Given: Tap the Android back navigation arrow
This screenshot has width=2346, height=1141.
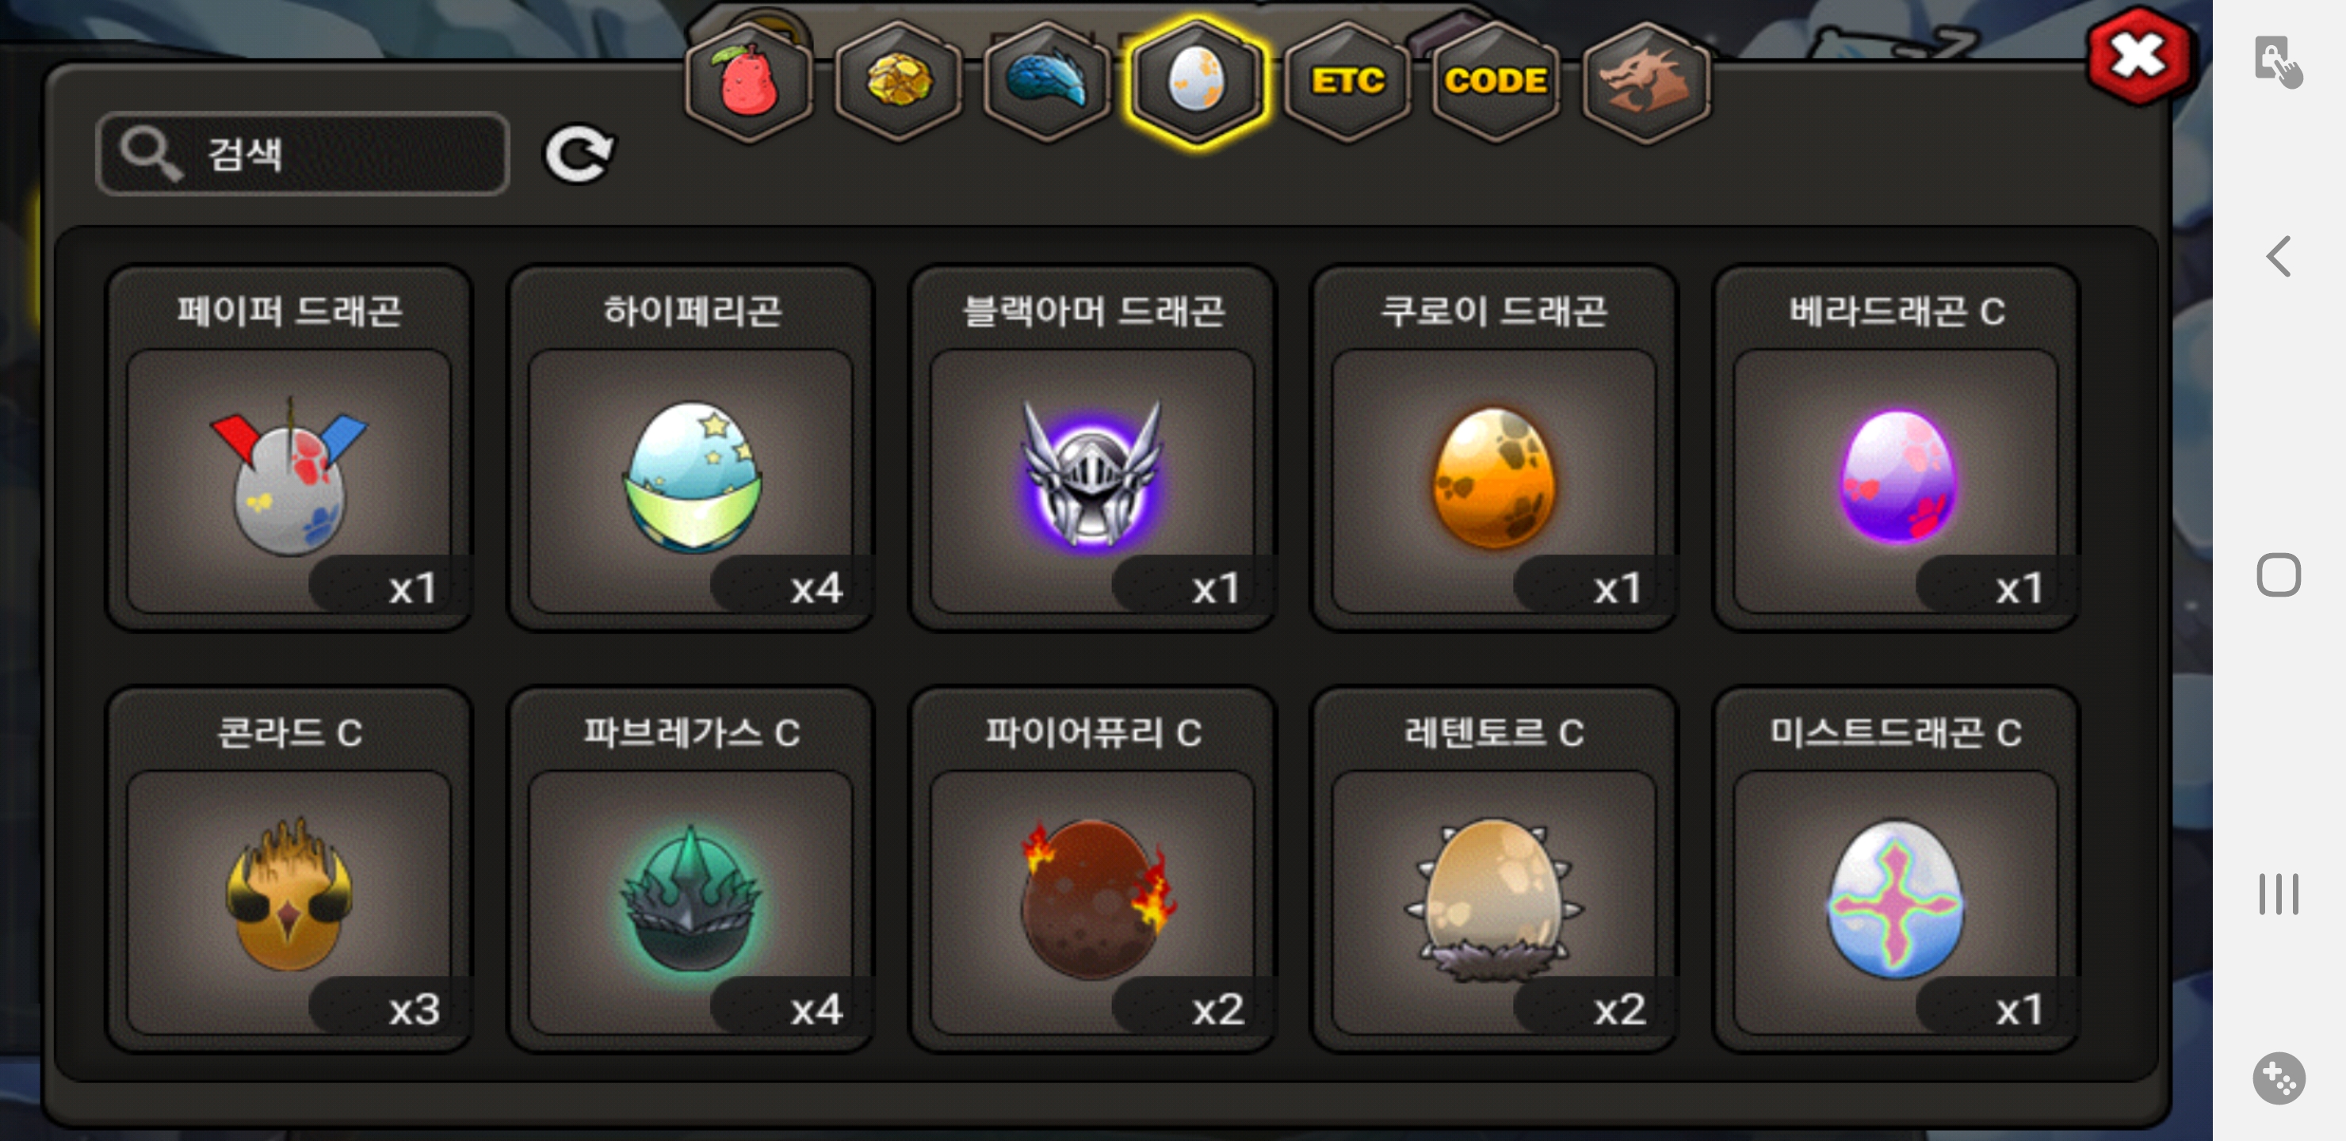Looking at the screenshot, I should (x=2279, y=256).
